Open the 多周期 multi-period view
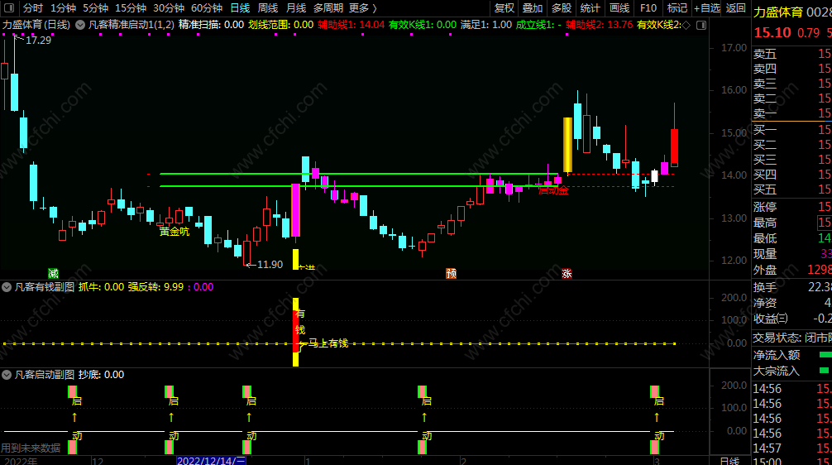The width and height of the screenshot is (832, 465). coord(328,8)
